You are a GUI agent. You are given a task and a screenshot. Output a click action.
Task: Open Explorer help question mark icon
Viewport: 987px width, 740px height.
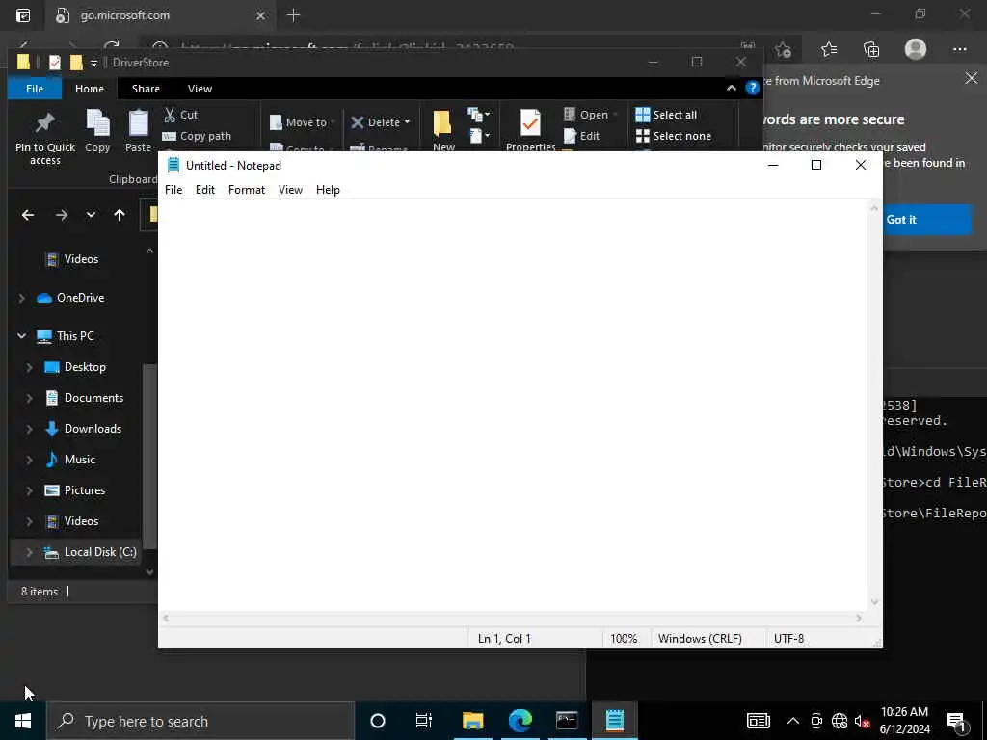[x=752, y=88]
